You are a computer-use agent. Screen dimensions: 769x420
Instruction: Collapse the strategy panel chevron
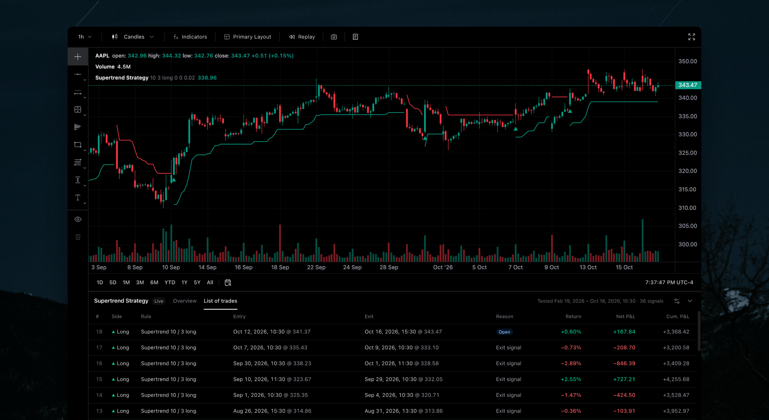click(x=690, y=301)
